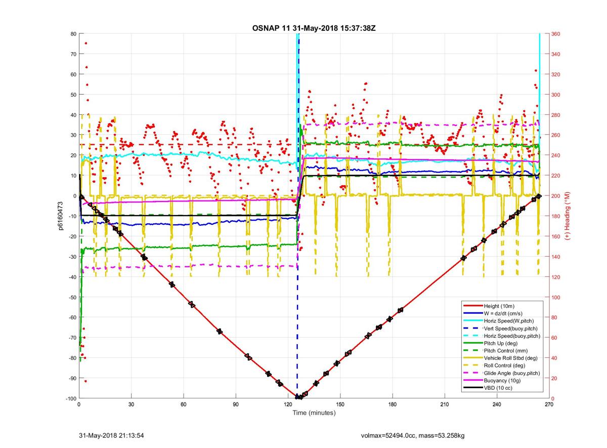Select left axis tick label '50'
This screenshot has height=448, width=607.
point(73,95)
